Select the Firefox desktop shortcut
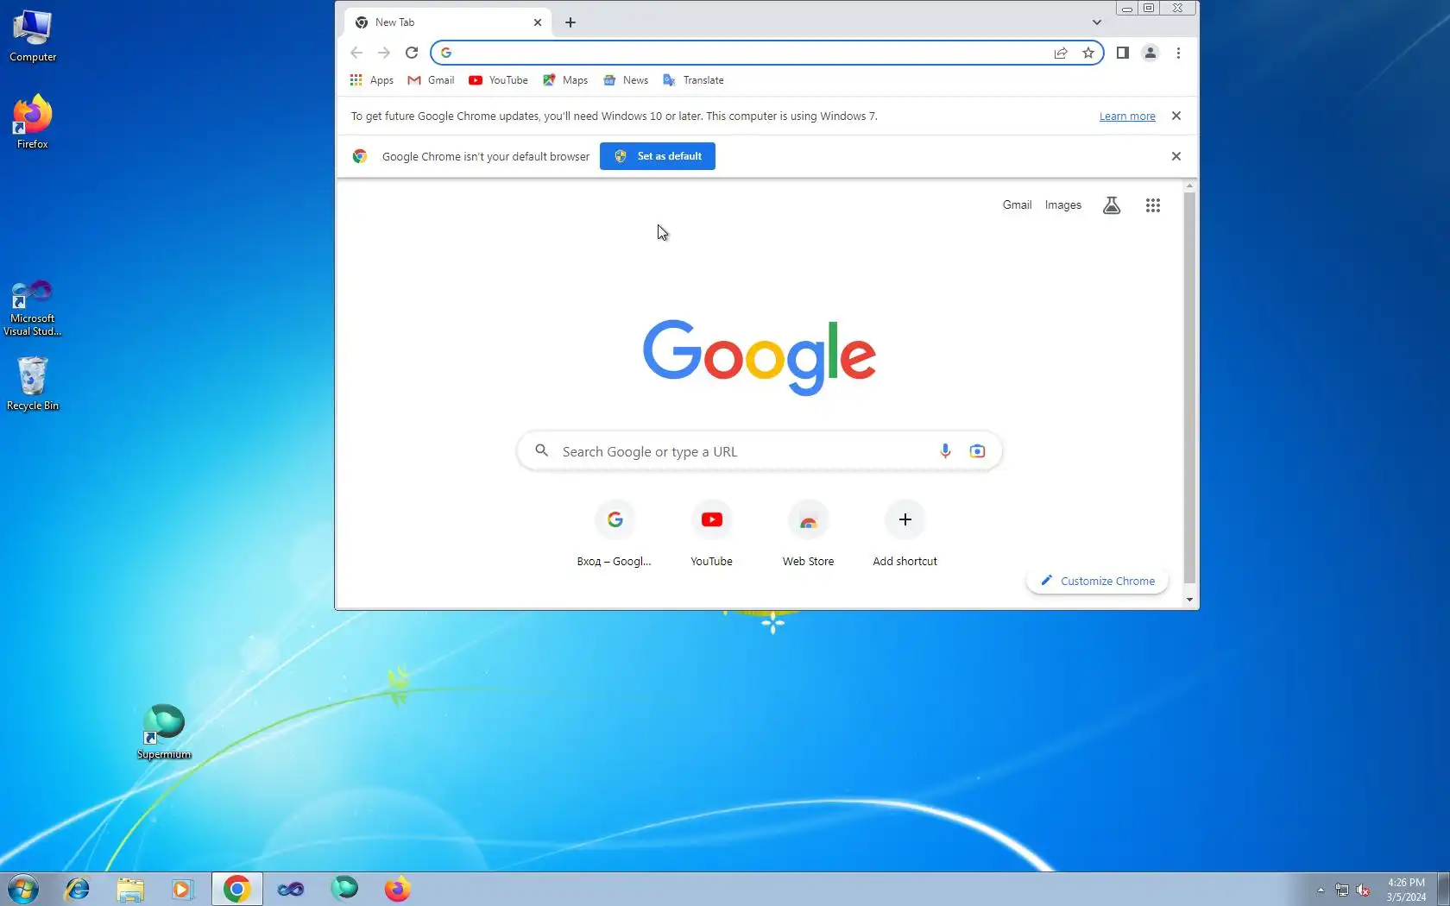Viewport: 1450px width, 906px height. coord(33,123)
